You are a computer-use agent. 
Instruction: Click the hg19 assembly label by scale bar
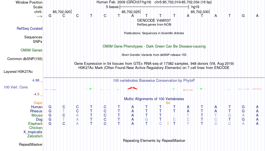click(x=195, y=7)
